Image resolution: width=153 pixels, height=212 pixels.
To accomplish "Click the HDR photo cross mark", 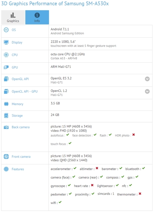I will 134,135.
